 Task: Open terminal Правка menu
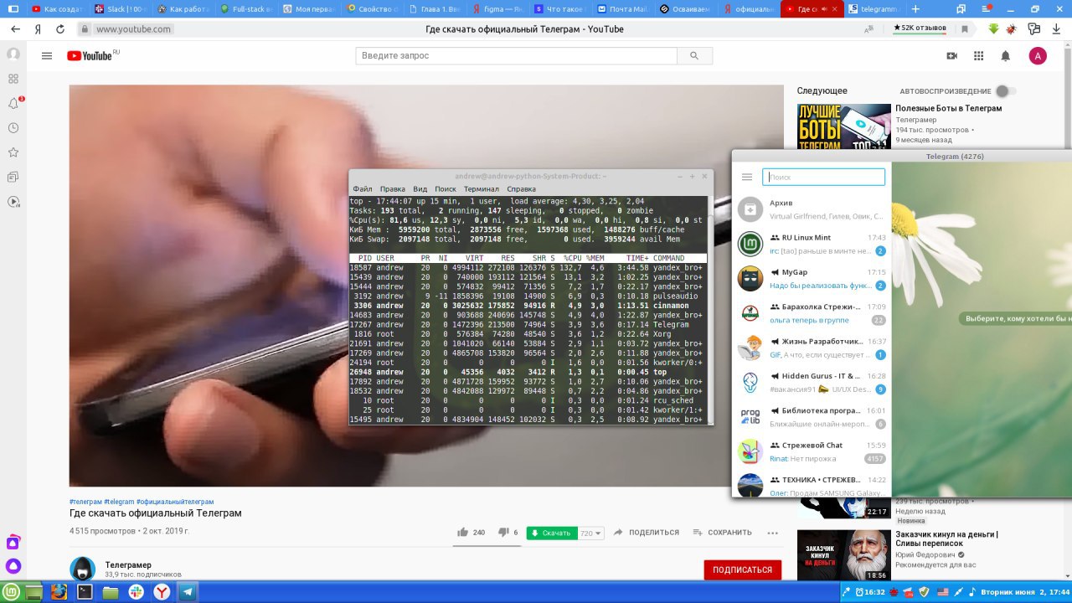pyautogui.click(x=392, y=189)
